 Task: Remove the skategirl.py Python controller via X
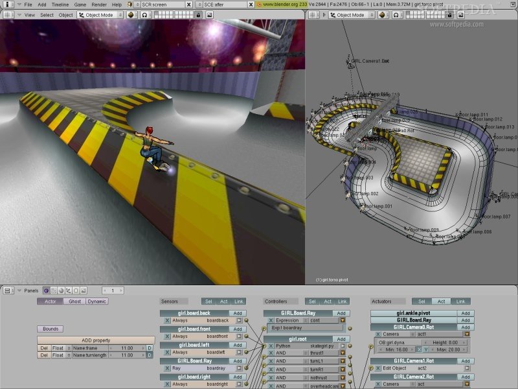(271, 346)
